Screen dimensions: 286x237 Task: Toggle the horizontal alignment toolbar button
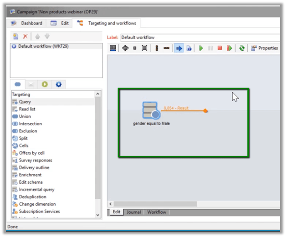click(167, 48)
